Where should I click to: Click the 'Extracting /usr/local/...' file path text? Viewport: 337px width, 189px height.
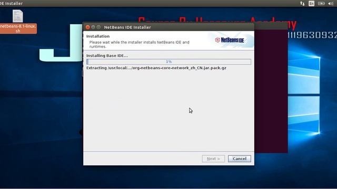pos(156,68)
